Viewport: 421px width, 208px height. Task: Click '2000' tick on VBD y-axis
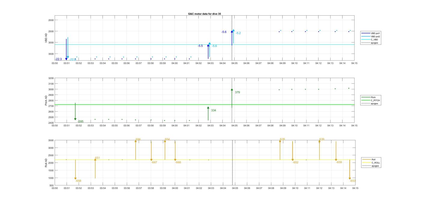pos(51,20)
